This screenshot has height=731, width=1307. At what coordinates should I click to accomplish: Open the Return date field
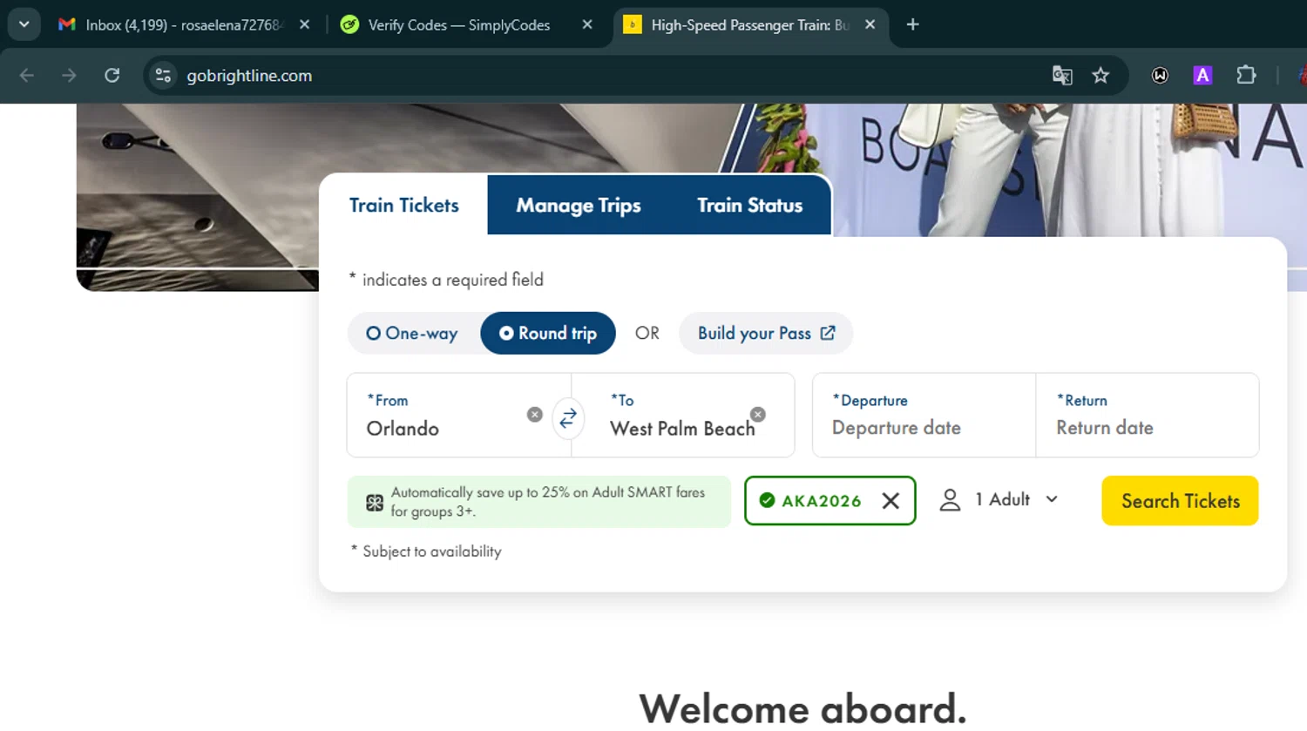(1148, 416)
